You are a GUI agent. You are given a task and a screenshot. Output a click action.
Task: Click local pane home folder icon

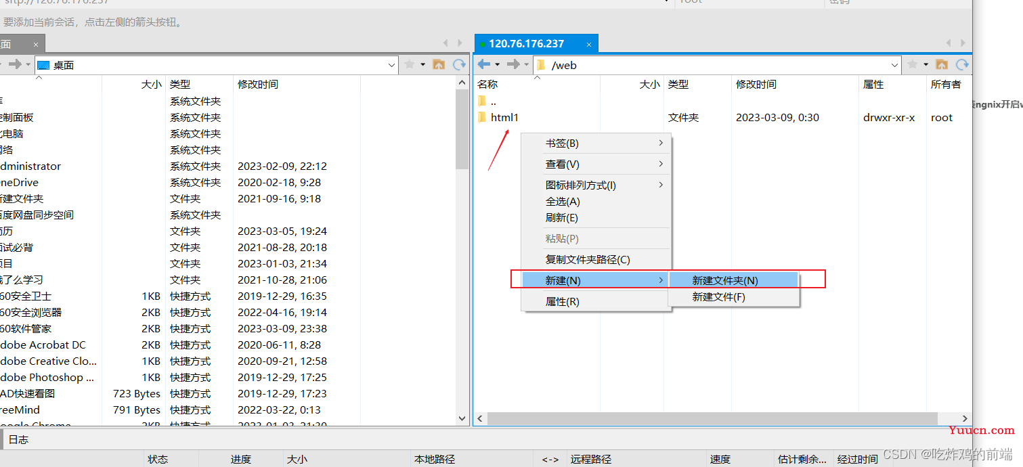point(439,64)
